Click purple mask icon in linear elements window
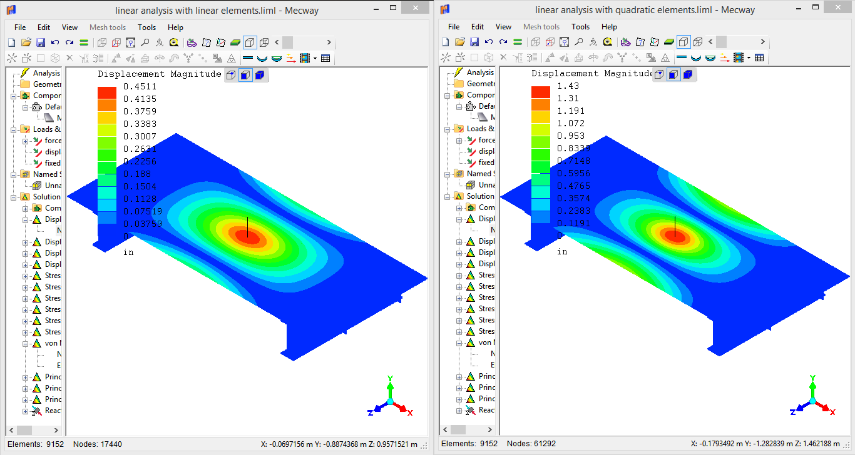The width and height of the screenshot is (855, 455). click(192, 42)
